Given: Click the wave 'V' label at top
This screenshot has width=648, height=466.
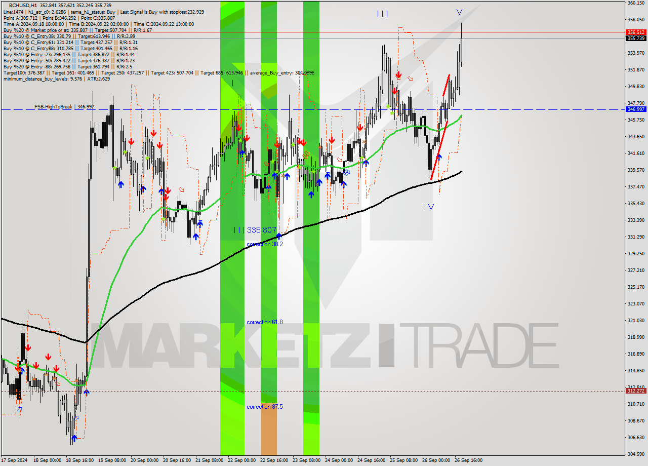Looking at the screenshot, I should (459, 12).
